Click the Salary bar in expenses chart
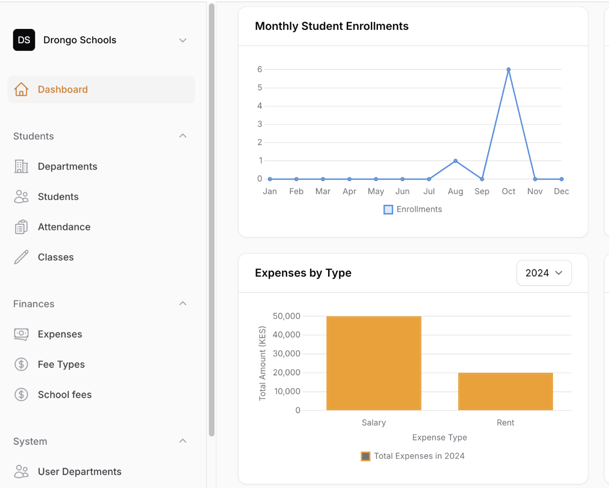This screenshot has width=609, height=488. point(374,363)
